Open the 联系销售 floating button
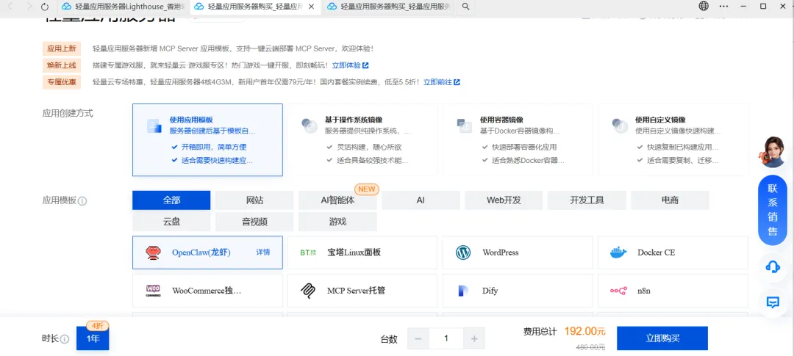 click(772, 210)
